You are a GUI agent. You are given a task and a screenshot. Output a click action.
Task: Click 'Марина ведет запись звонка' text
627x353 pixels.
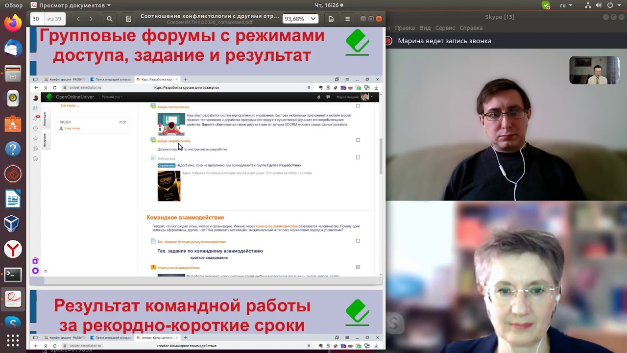[444, 41]
